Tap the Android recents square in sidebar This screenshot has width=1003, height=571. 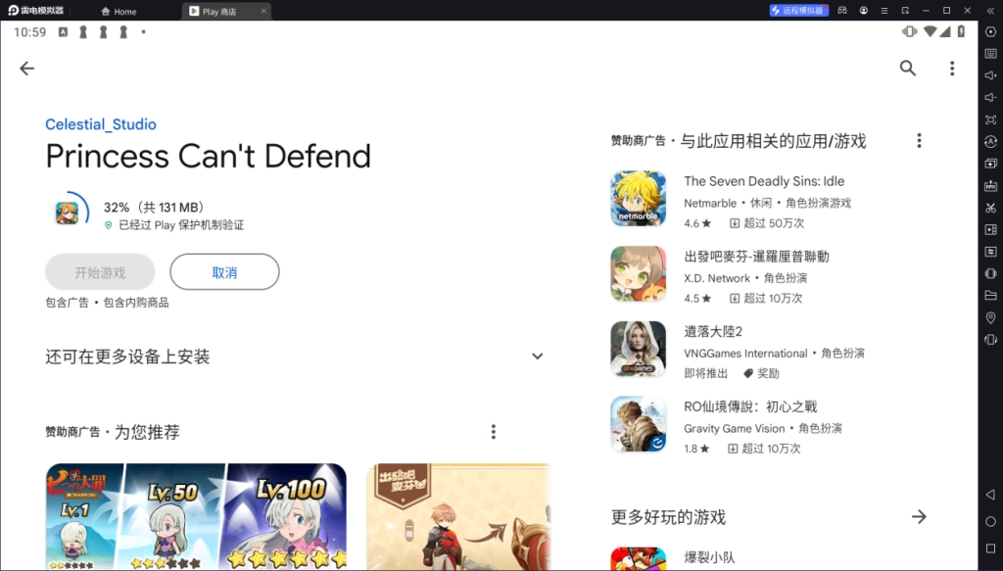click(x=991, y=548)
